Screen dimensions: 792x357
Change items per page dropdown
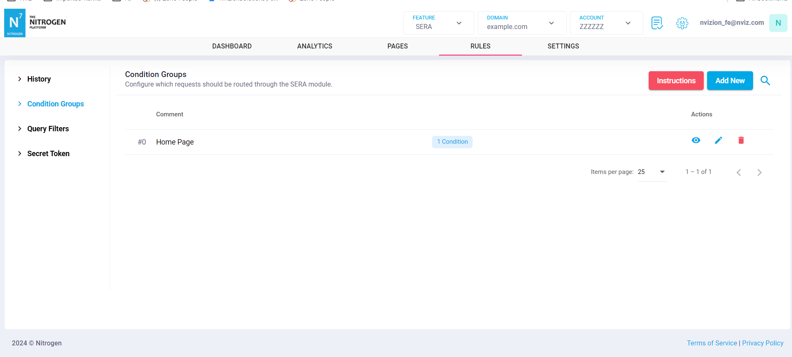coord(652,172)
